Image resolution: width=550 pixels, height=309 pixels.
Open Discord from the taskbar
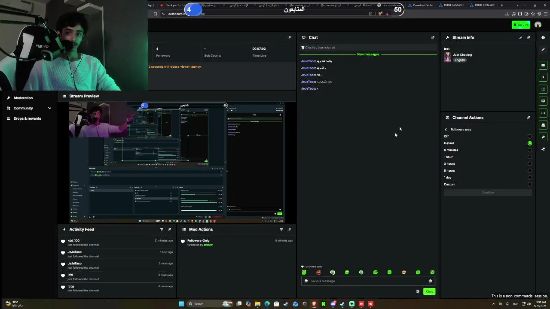[333, 304]
